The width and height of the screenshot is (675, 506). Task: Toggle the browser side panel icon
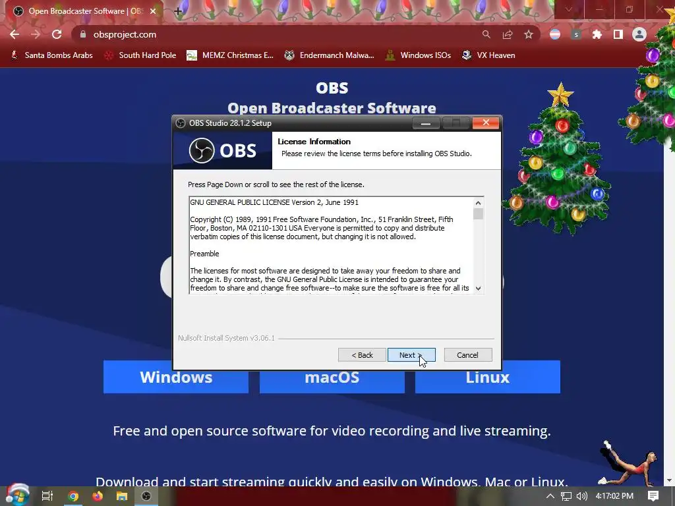click(618, 34)
